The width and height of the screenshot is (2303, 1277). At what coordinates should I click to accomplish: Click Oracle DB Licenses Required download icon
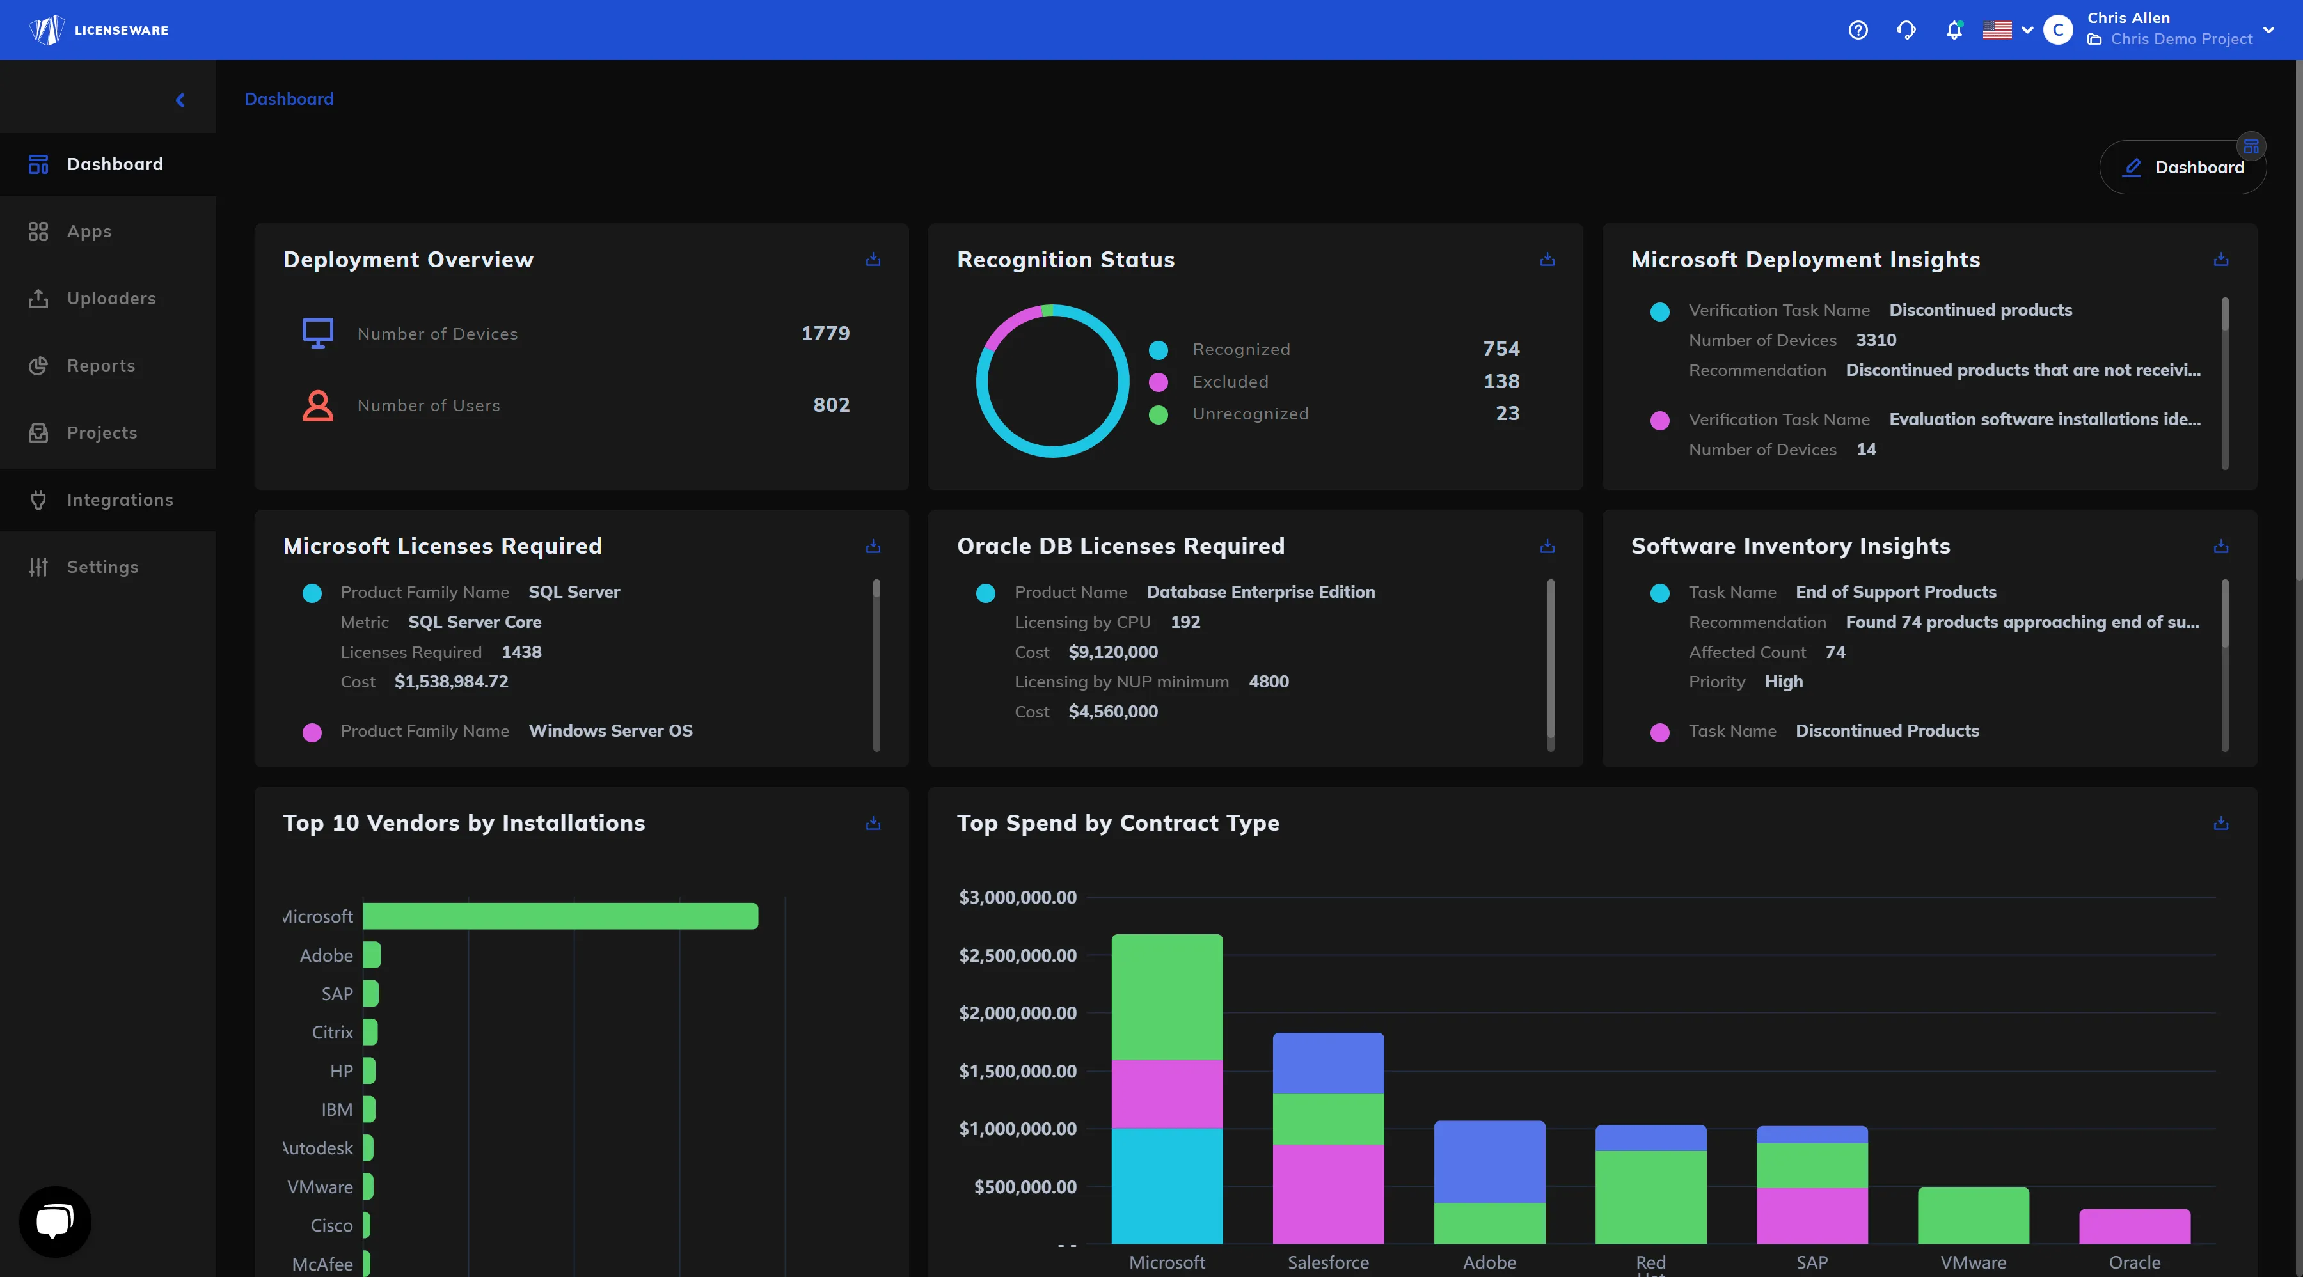coord(1547,546)
